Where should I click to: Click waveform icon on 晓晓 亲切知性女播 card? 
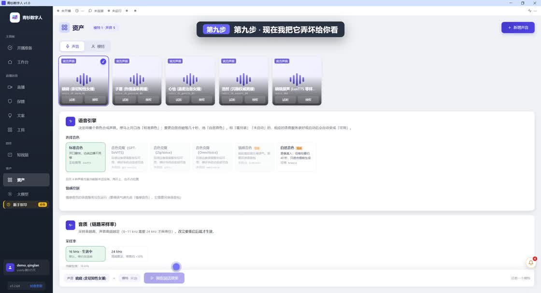[x=84, y=79]
